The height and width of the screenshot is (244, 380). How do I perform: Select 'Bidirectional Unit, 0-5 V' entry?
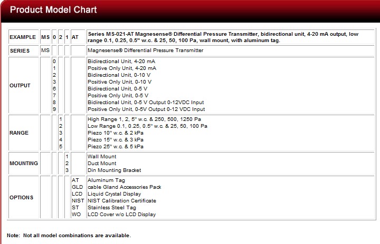pos(118,89)
